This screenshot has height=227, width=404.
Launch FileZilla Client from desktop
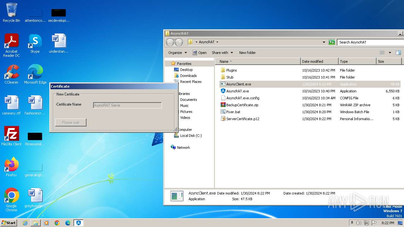[x=11, y=136]
